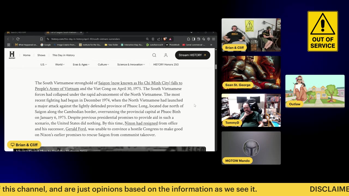Viewport: 349px width, 196px height.
Task: Open 'Image Creator from...' bookmark
Action: pos(64,45)
